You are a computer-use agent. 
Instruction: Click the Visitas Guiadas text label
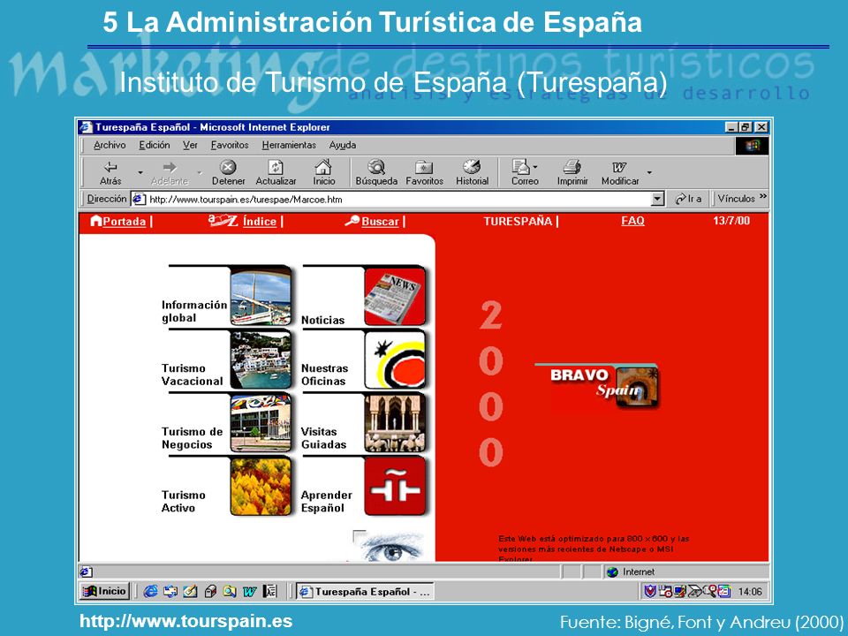[323, 437]
